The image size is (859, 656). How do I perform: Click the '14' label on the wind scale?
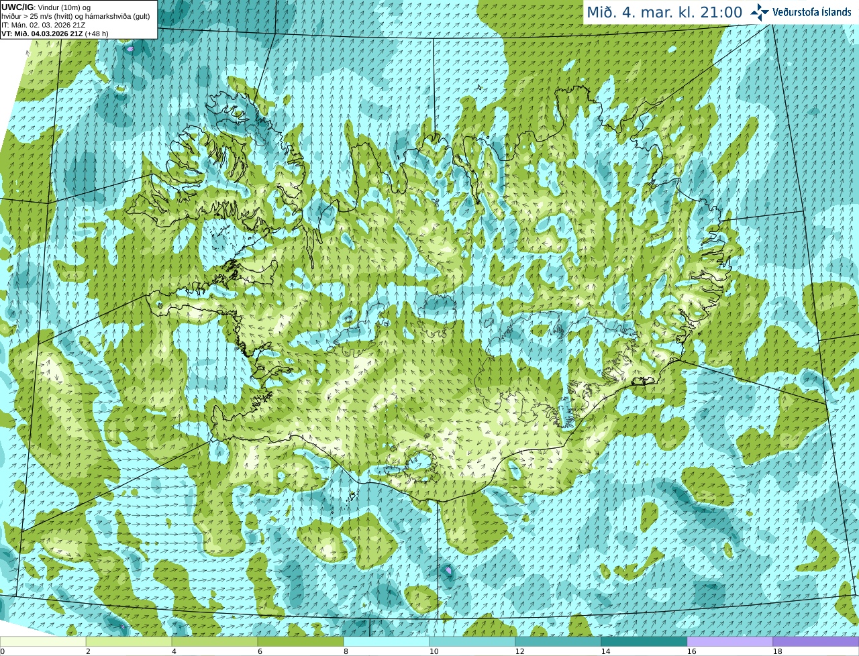tap(605, 651)
